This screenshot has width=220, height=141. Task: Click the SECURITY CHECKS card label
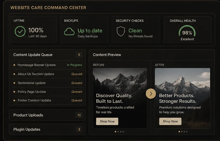pos(130,21)
